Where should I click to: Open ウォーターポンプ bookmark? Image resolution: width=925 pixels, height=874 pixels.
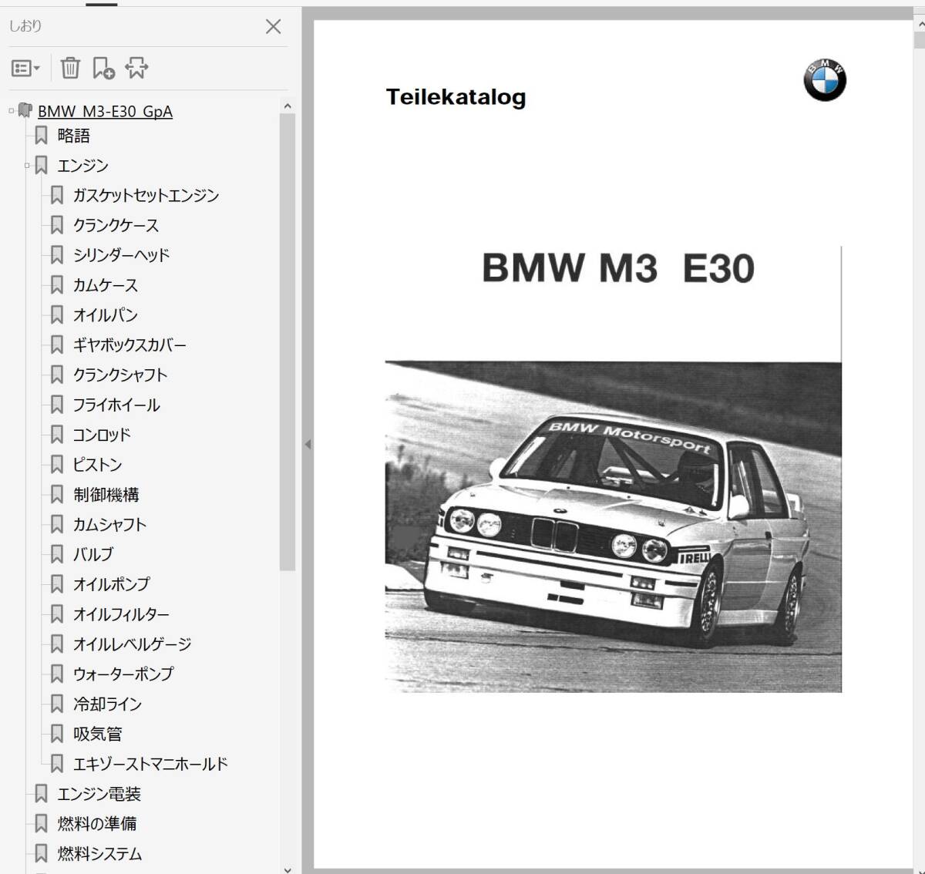click(x=123, y=674)
